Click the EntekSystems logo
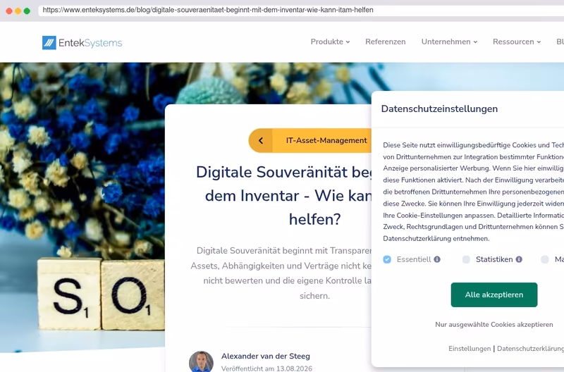 click(82, 43)
